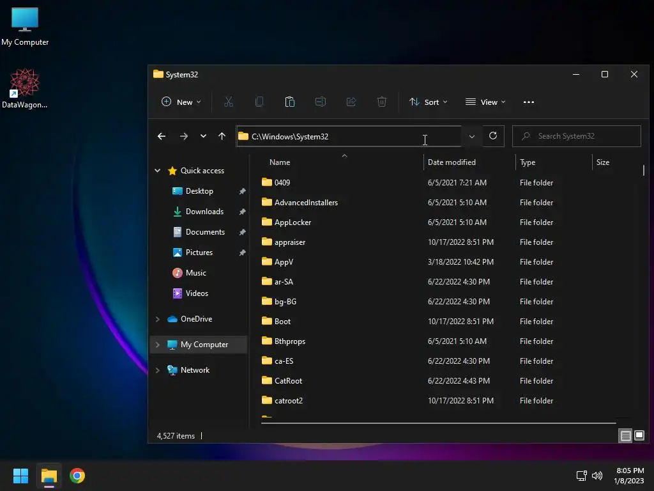Click the pin next to Documents
Image resolution: width=654 pixels, height=491 pixels.
tap(242, 232)
